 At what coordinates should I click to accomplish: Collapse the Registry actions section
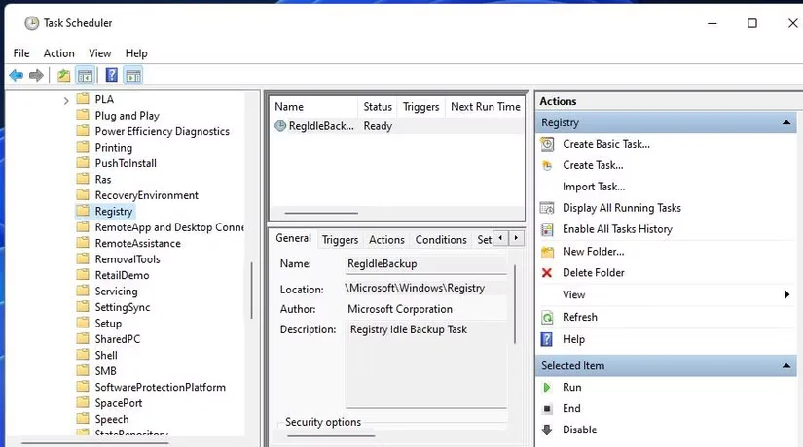[x=785, y=123]
